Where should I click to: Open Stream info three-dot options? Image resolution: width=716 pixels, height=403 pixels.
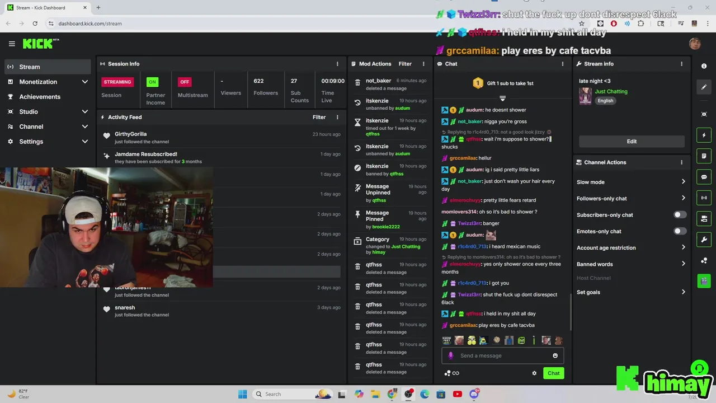[681, 64]
